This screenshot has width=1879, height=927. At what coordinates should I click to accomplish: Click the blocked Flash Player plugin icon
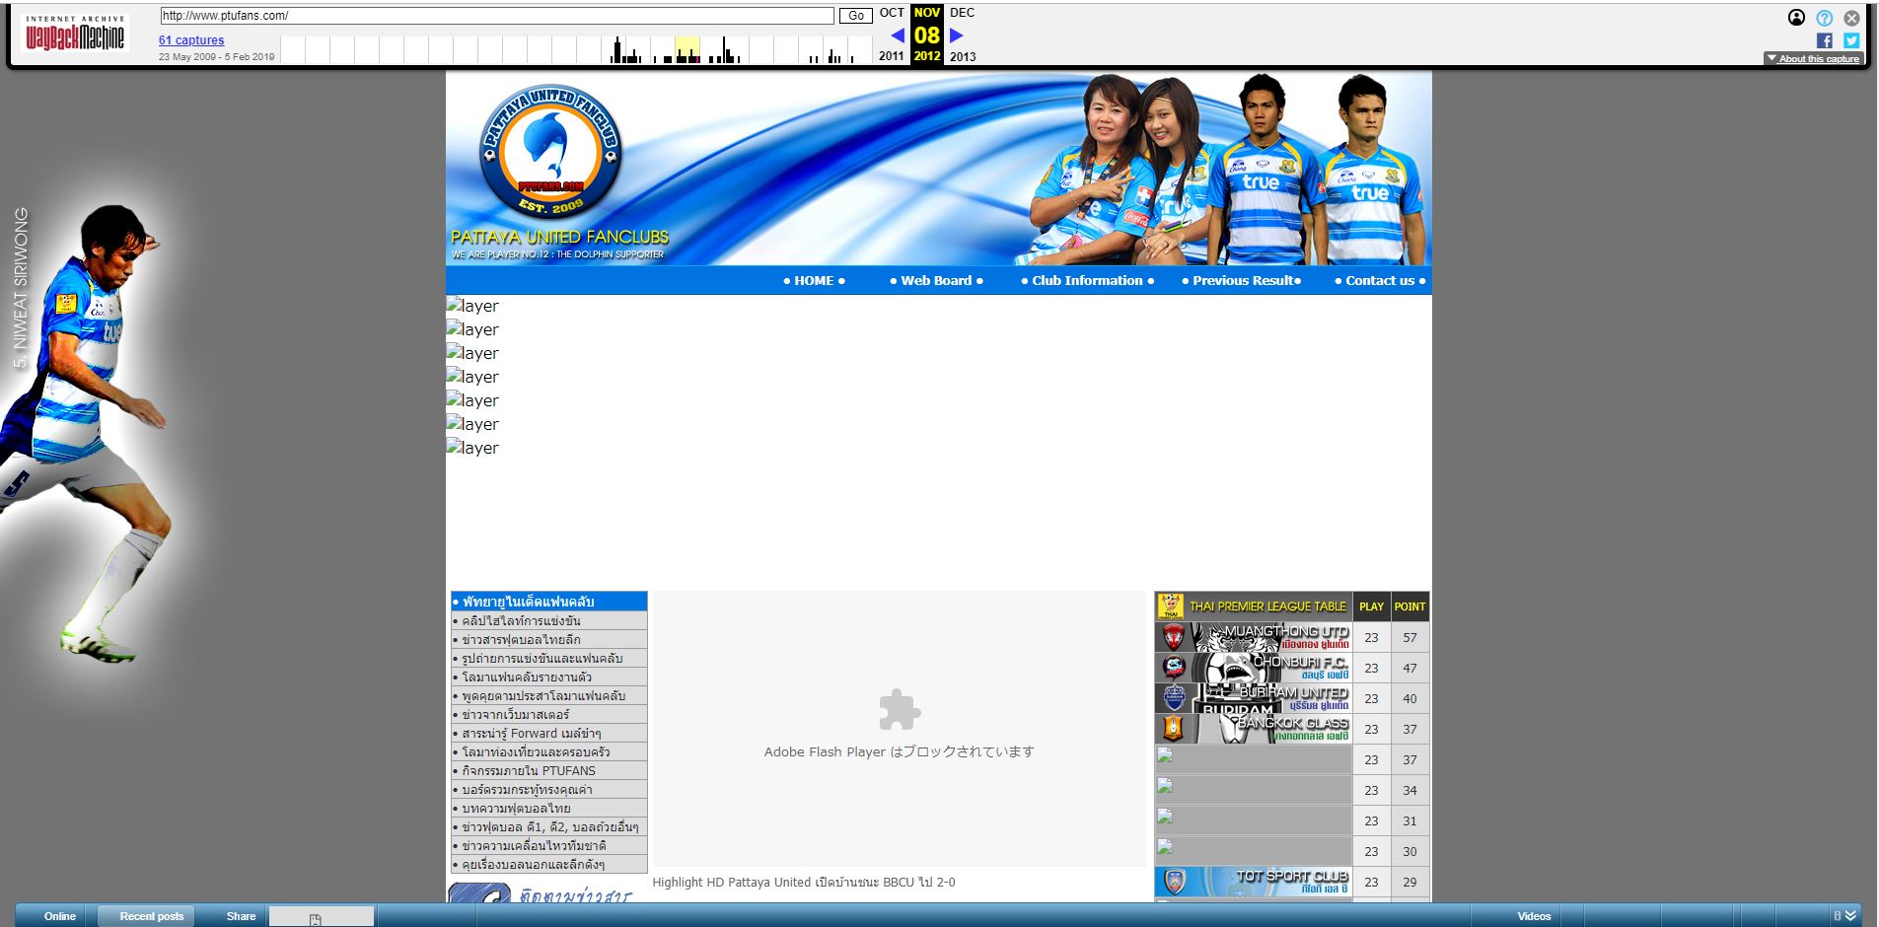pos(899,709)
